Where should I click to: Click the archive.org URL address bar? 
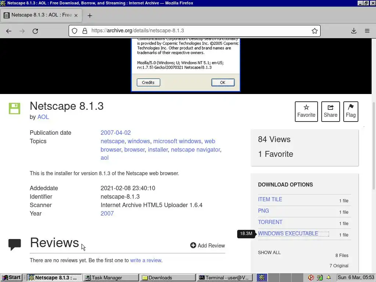(x=194, y=31)
